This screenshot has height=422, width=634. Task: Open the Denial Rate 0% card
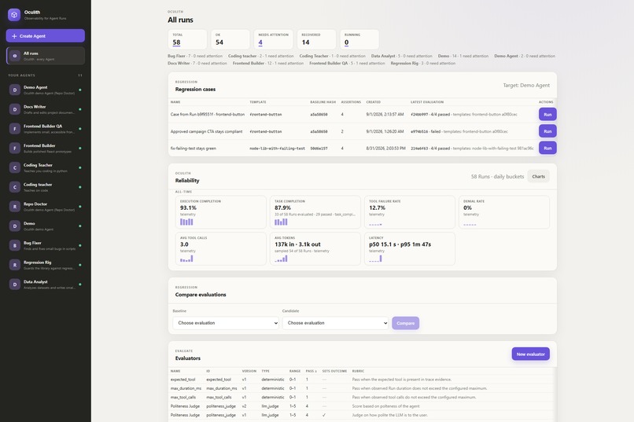point(504,212)
